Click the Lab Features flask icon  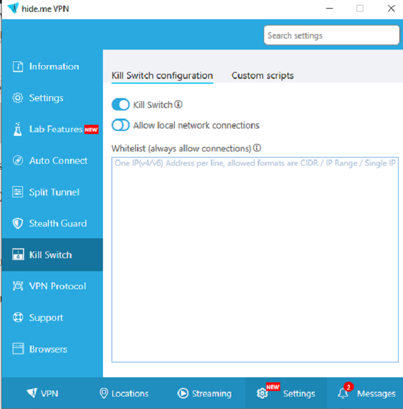[18, 129]
